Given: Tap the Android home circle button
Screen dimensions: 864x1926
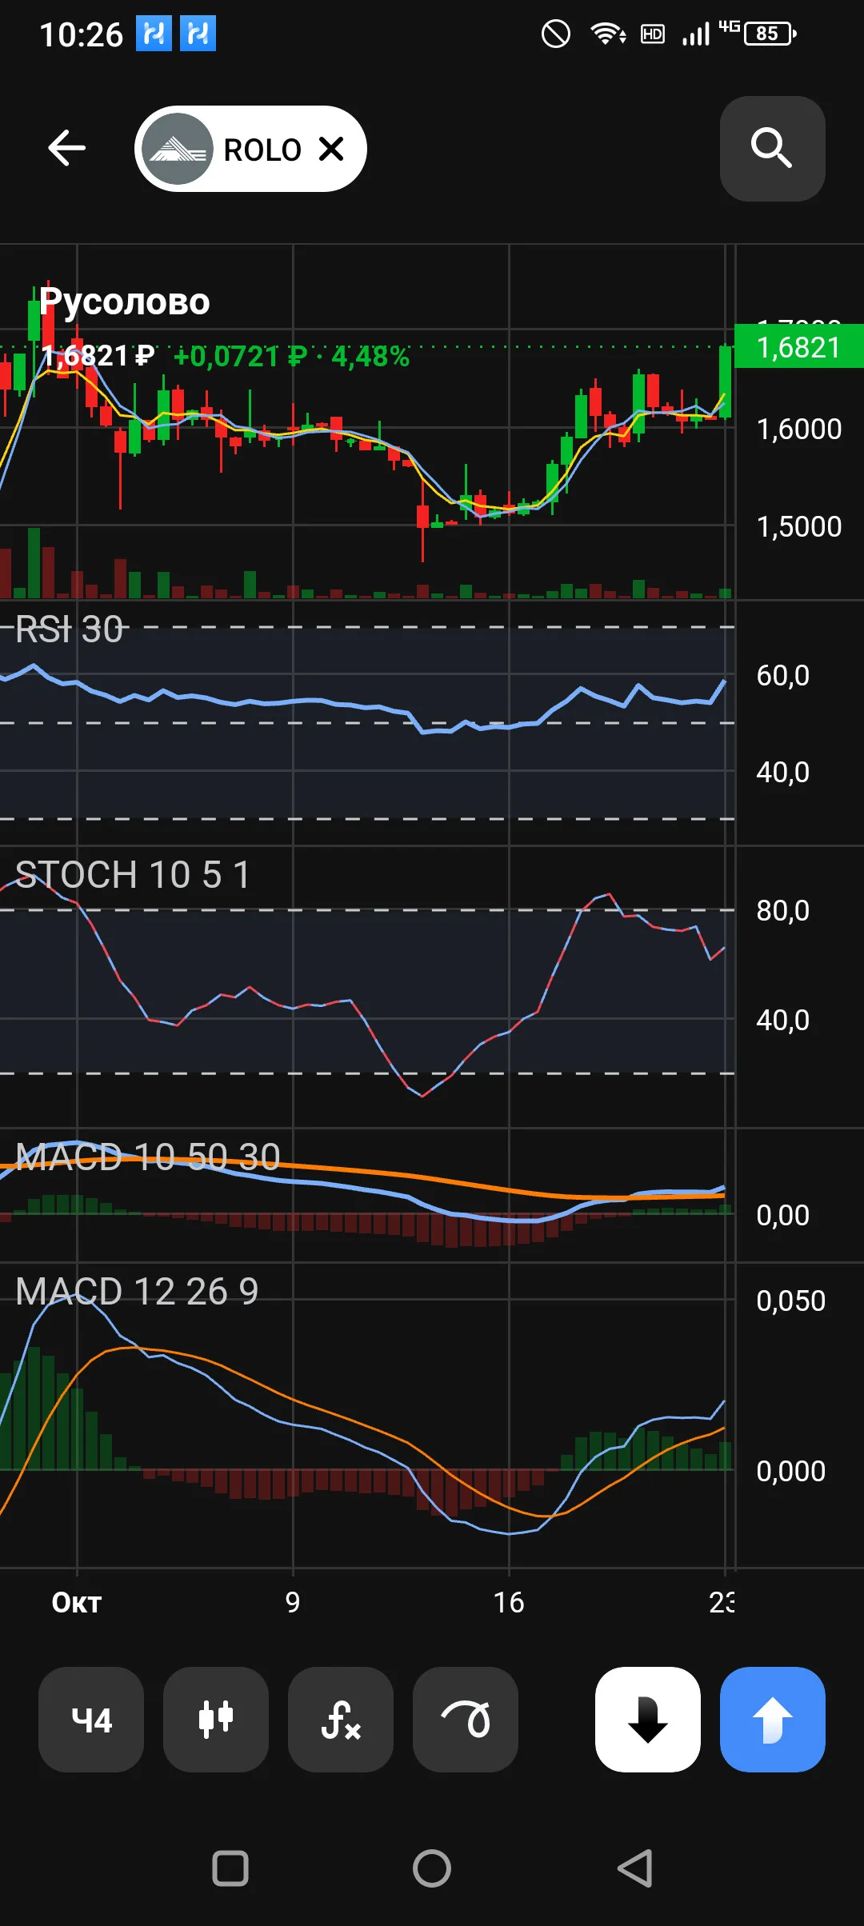Looking at the screenshot, I should [x=432, y=1868].
